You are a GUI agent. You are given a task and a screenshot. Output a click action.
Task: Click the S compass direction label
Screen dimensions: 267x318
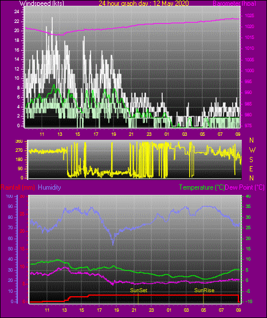tap(251, 160)
